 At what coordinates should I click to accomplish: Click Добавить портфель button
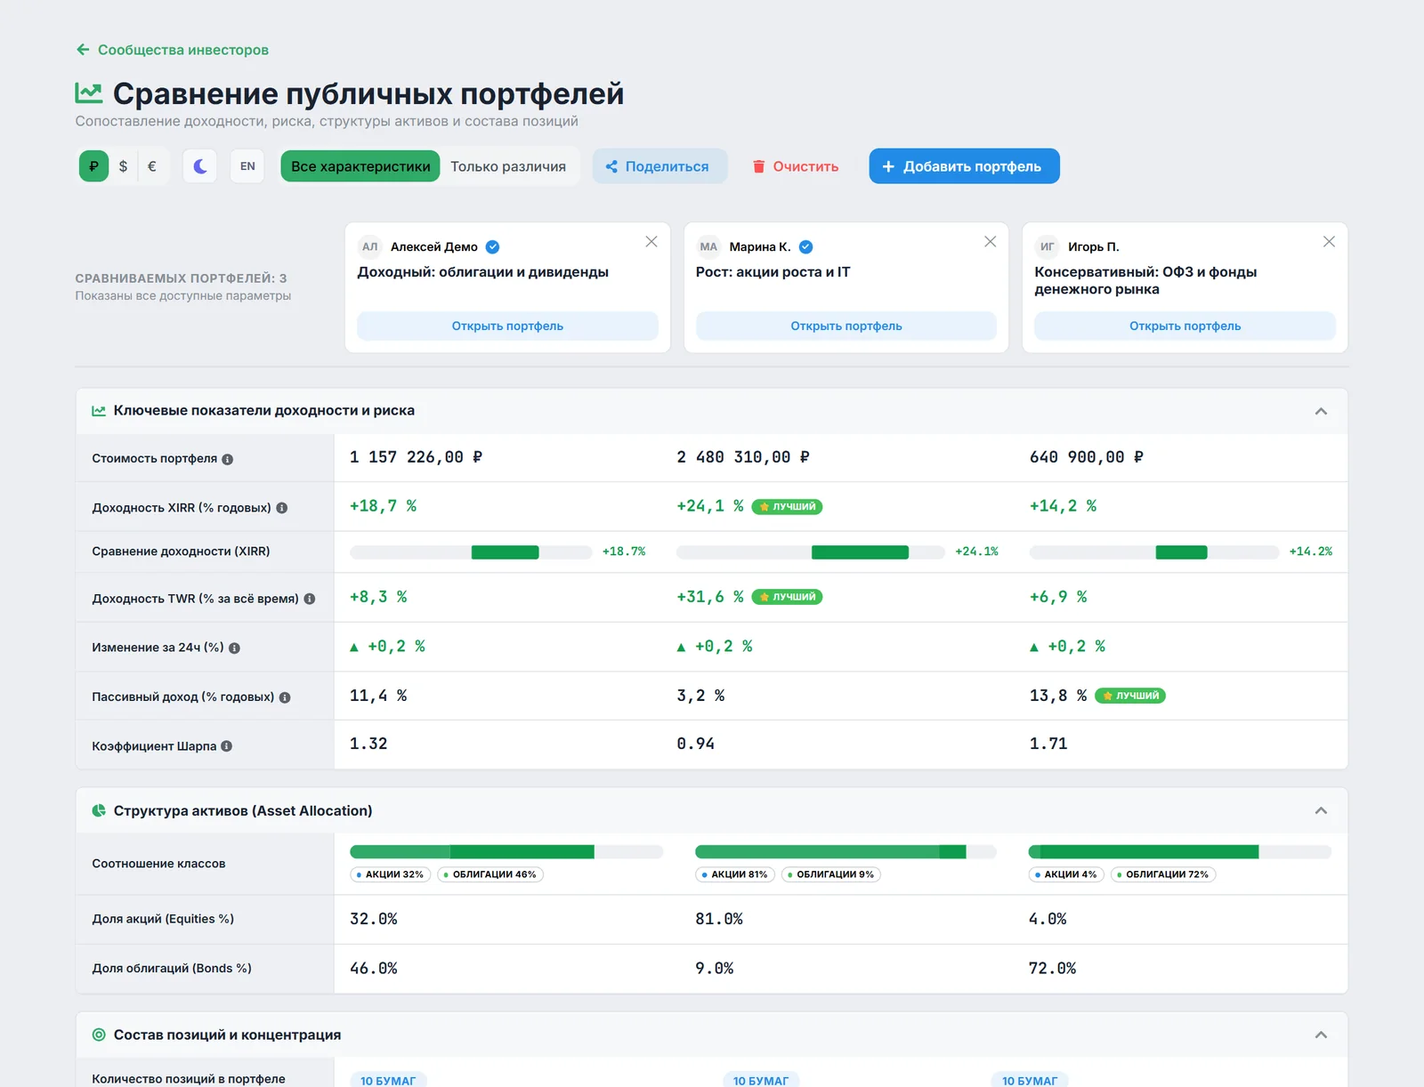coord(964,166)
